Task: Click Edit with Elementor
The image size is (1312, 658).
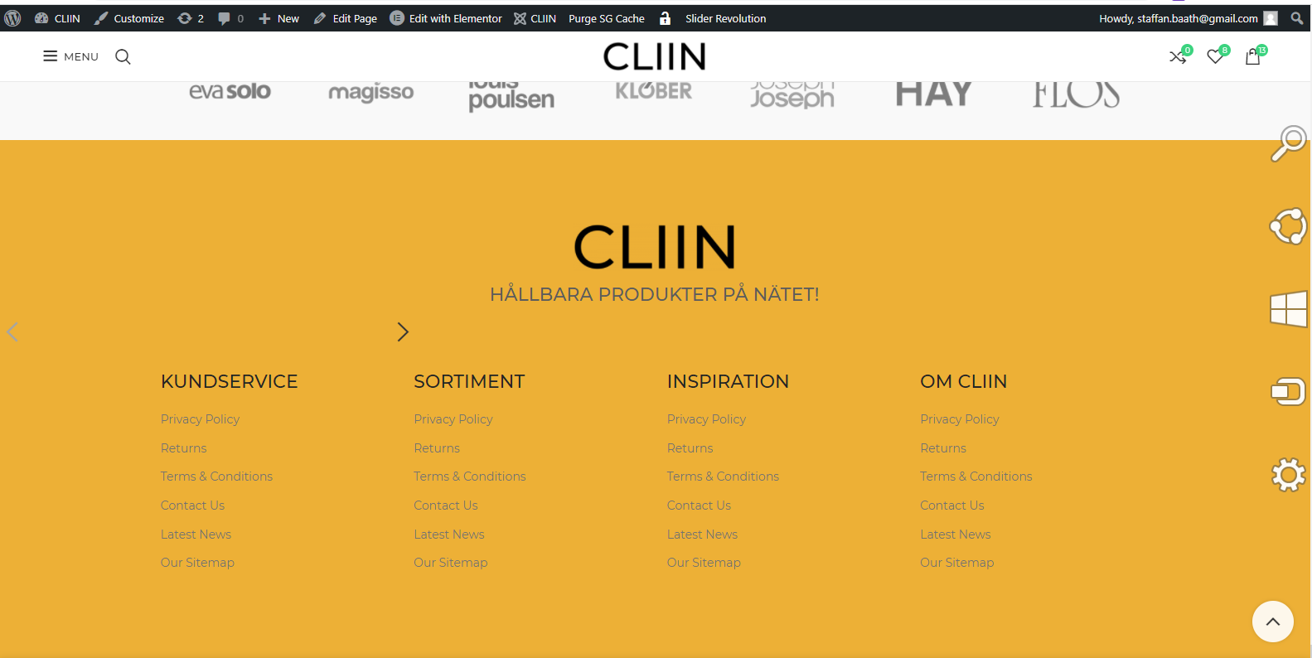Action: (446, 18)
